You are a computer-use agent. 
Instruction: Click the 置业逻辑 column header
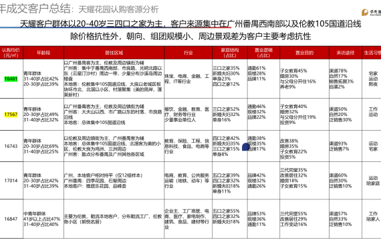[263, 53]
